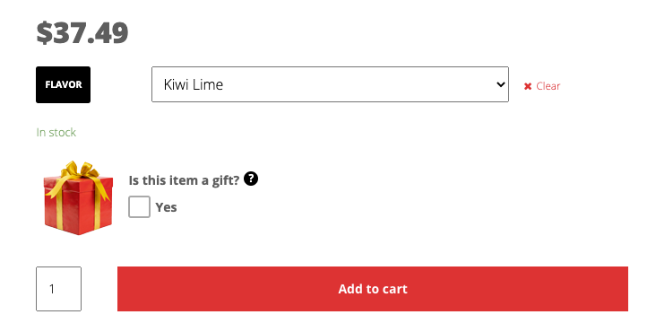
Task: Click the Is this item a gift? heading
Action: coord(184,180)
